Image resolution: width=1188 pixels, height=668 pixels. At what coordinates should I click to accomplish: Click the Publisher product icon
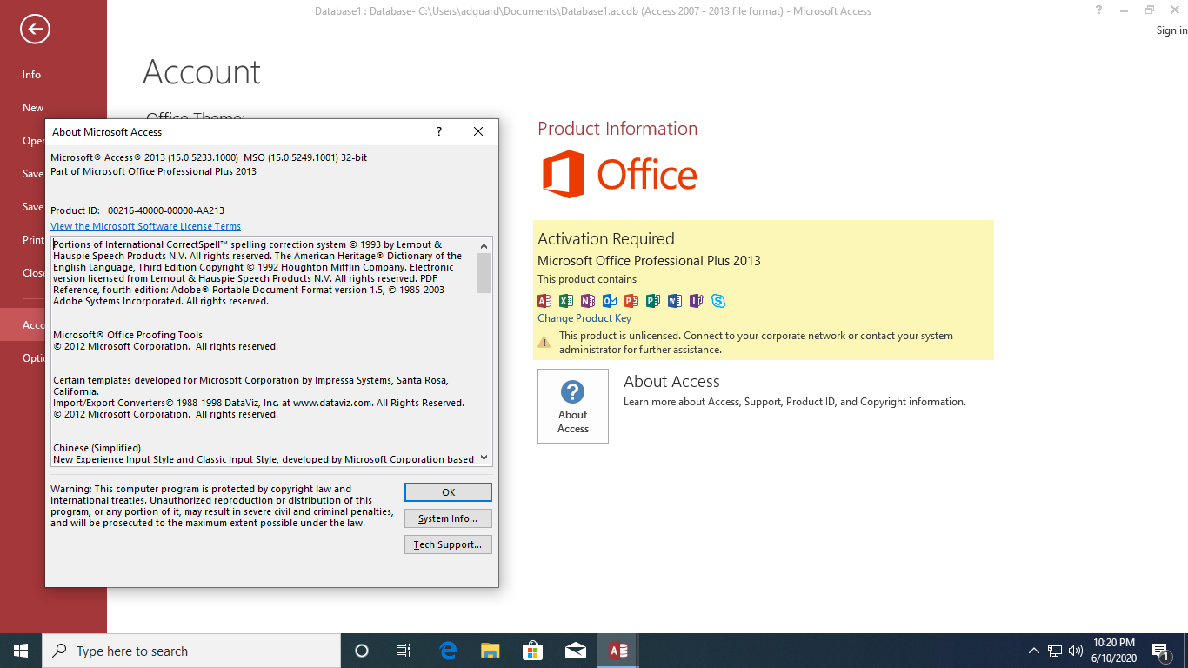[x=653, y=301]
